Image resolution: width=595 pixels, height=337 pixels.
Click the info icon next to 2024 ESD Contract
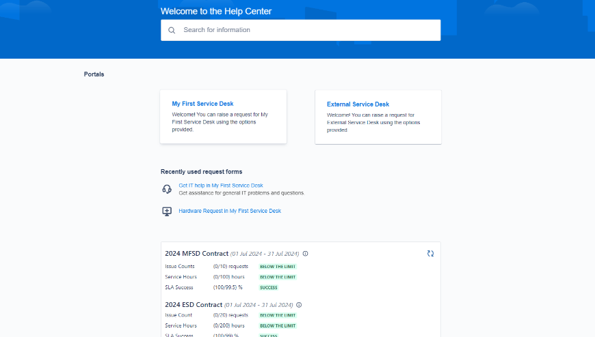pyautogui.click(x=299, y=305)
